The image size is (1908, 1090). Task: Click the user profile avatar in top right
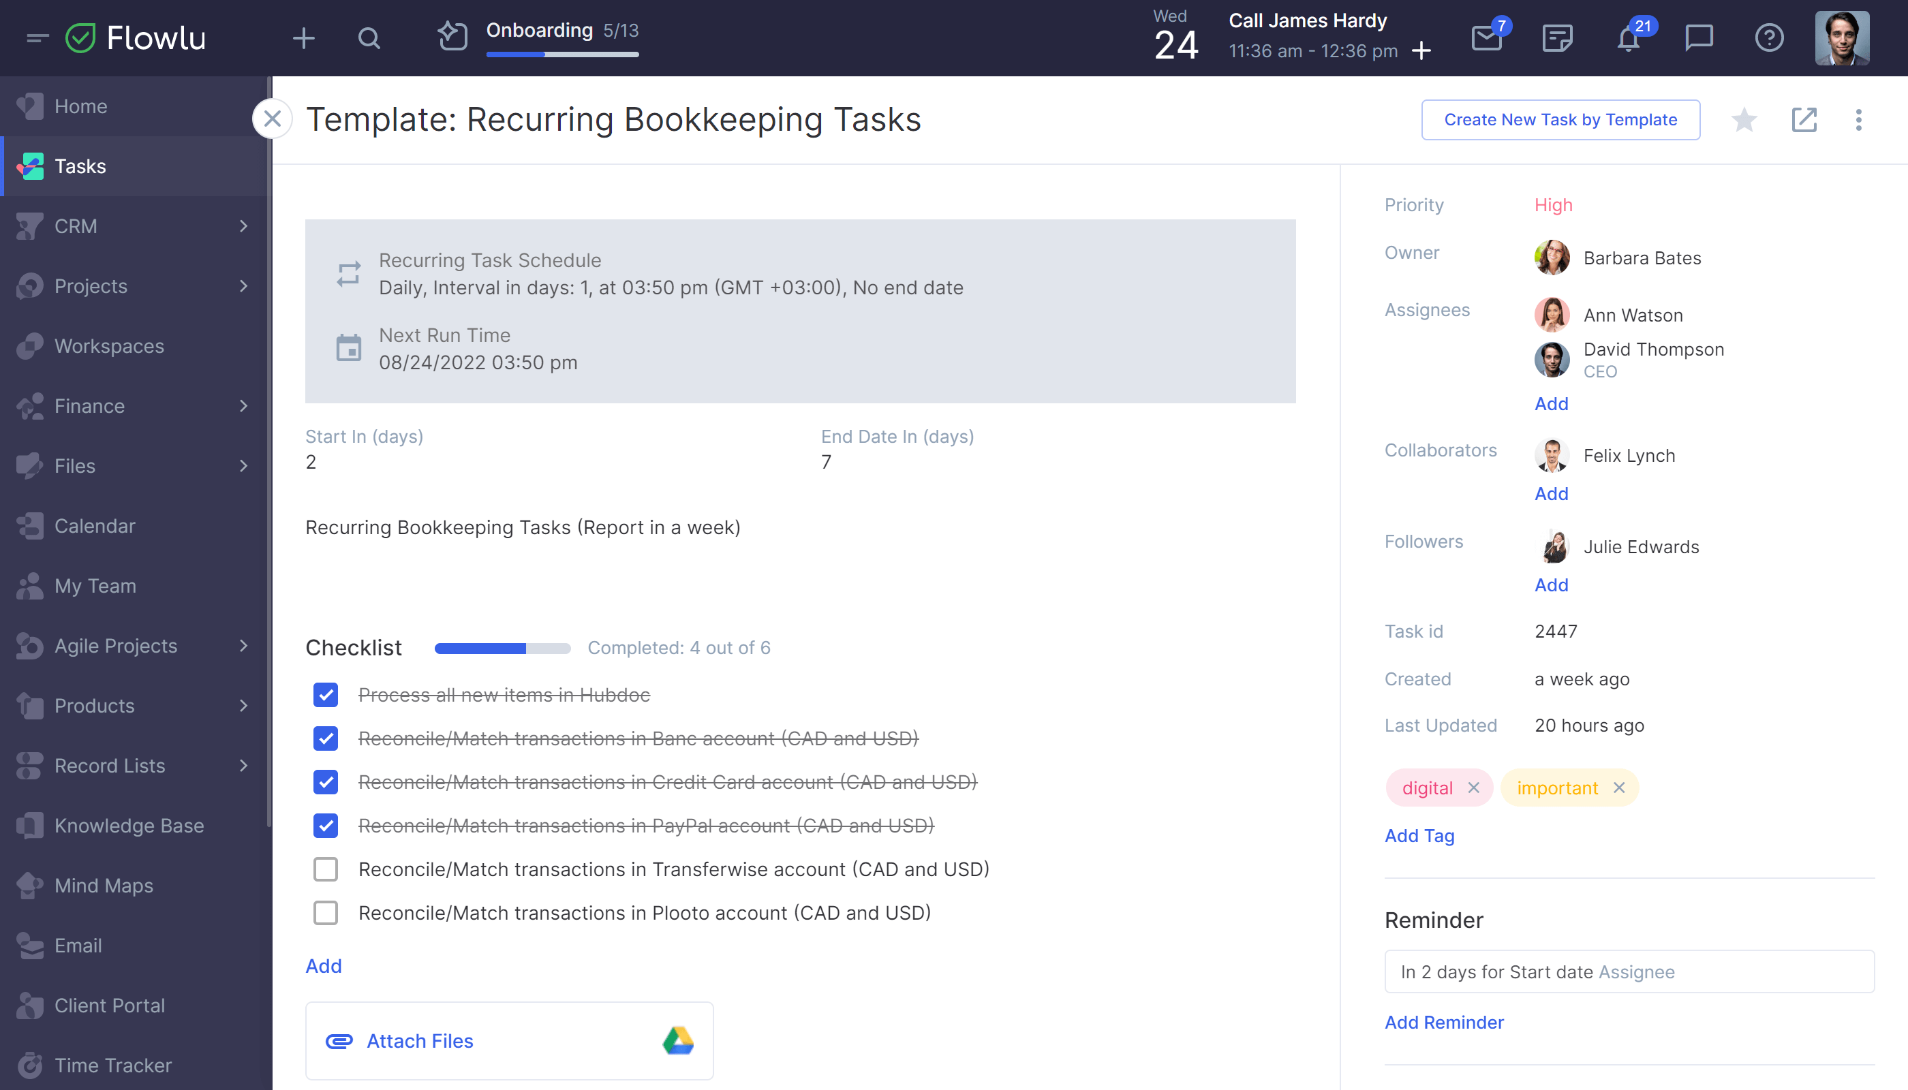(1843, 38)
